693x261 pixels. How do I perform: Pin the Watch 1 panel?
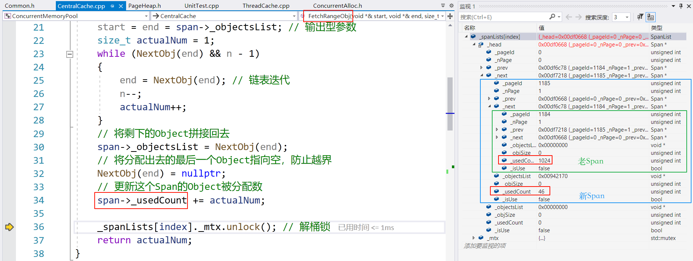tap(681, 6)
